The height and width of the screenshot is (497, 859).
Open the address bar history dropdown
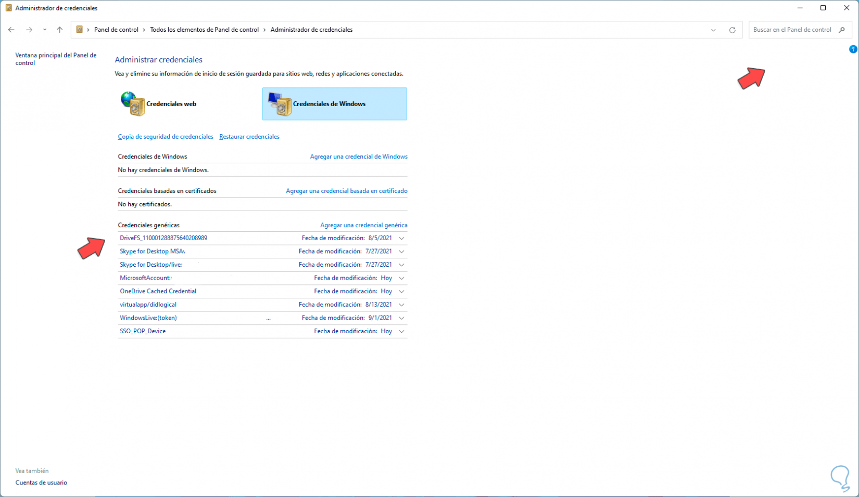pyautogui.click(x=713, y=30)
